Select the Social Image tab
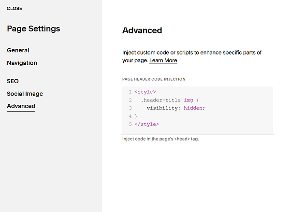Screen dimensions: 290x212 click(25, 94)
